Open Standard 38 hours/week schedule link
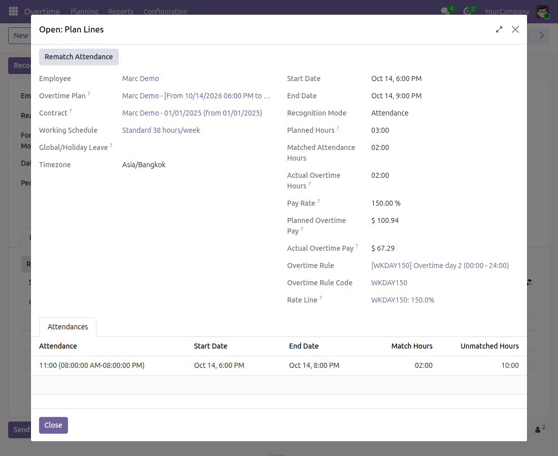 (161, 130)
